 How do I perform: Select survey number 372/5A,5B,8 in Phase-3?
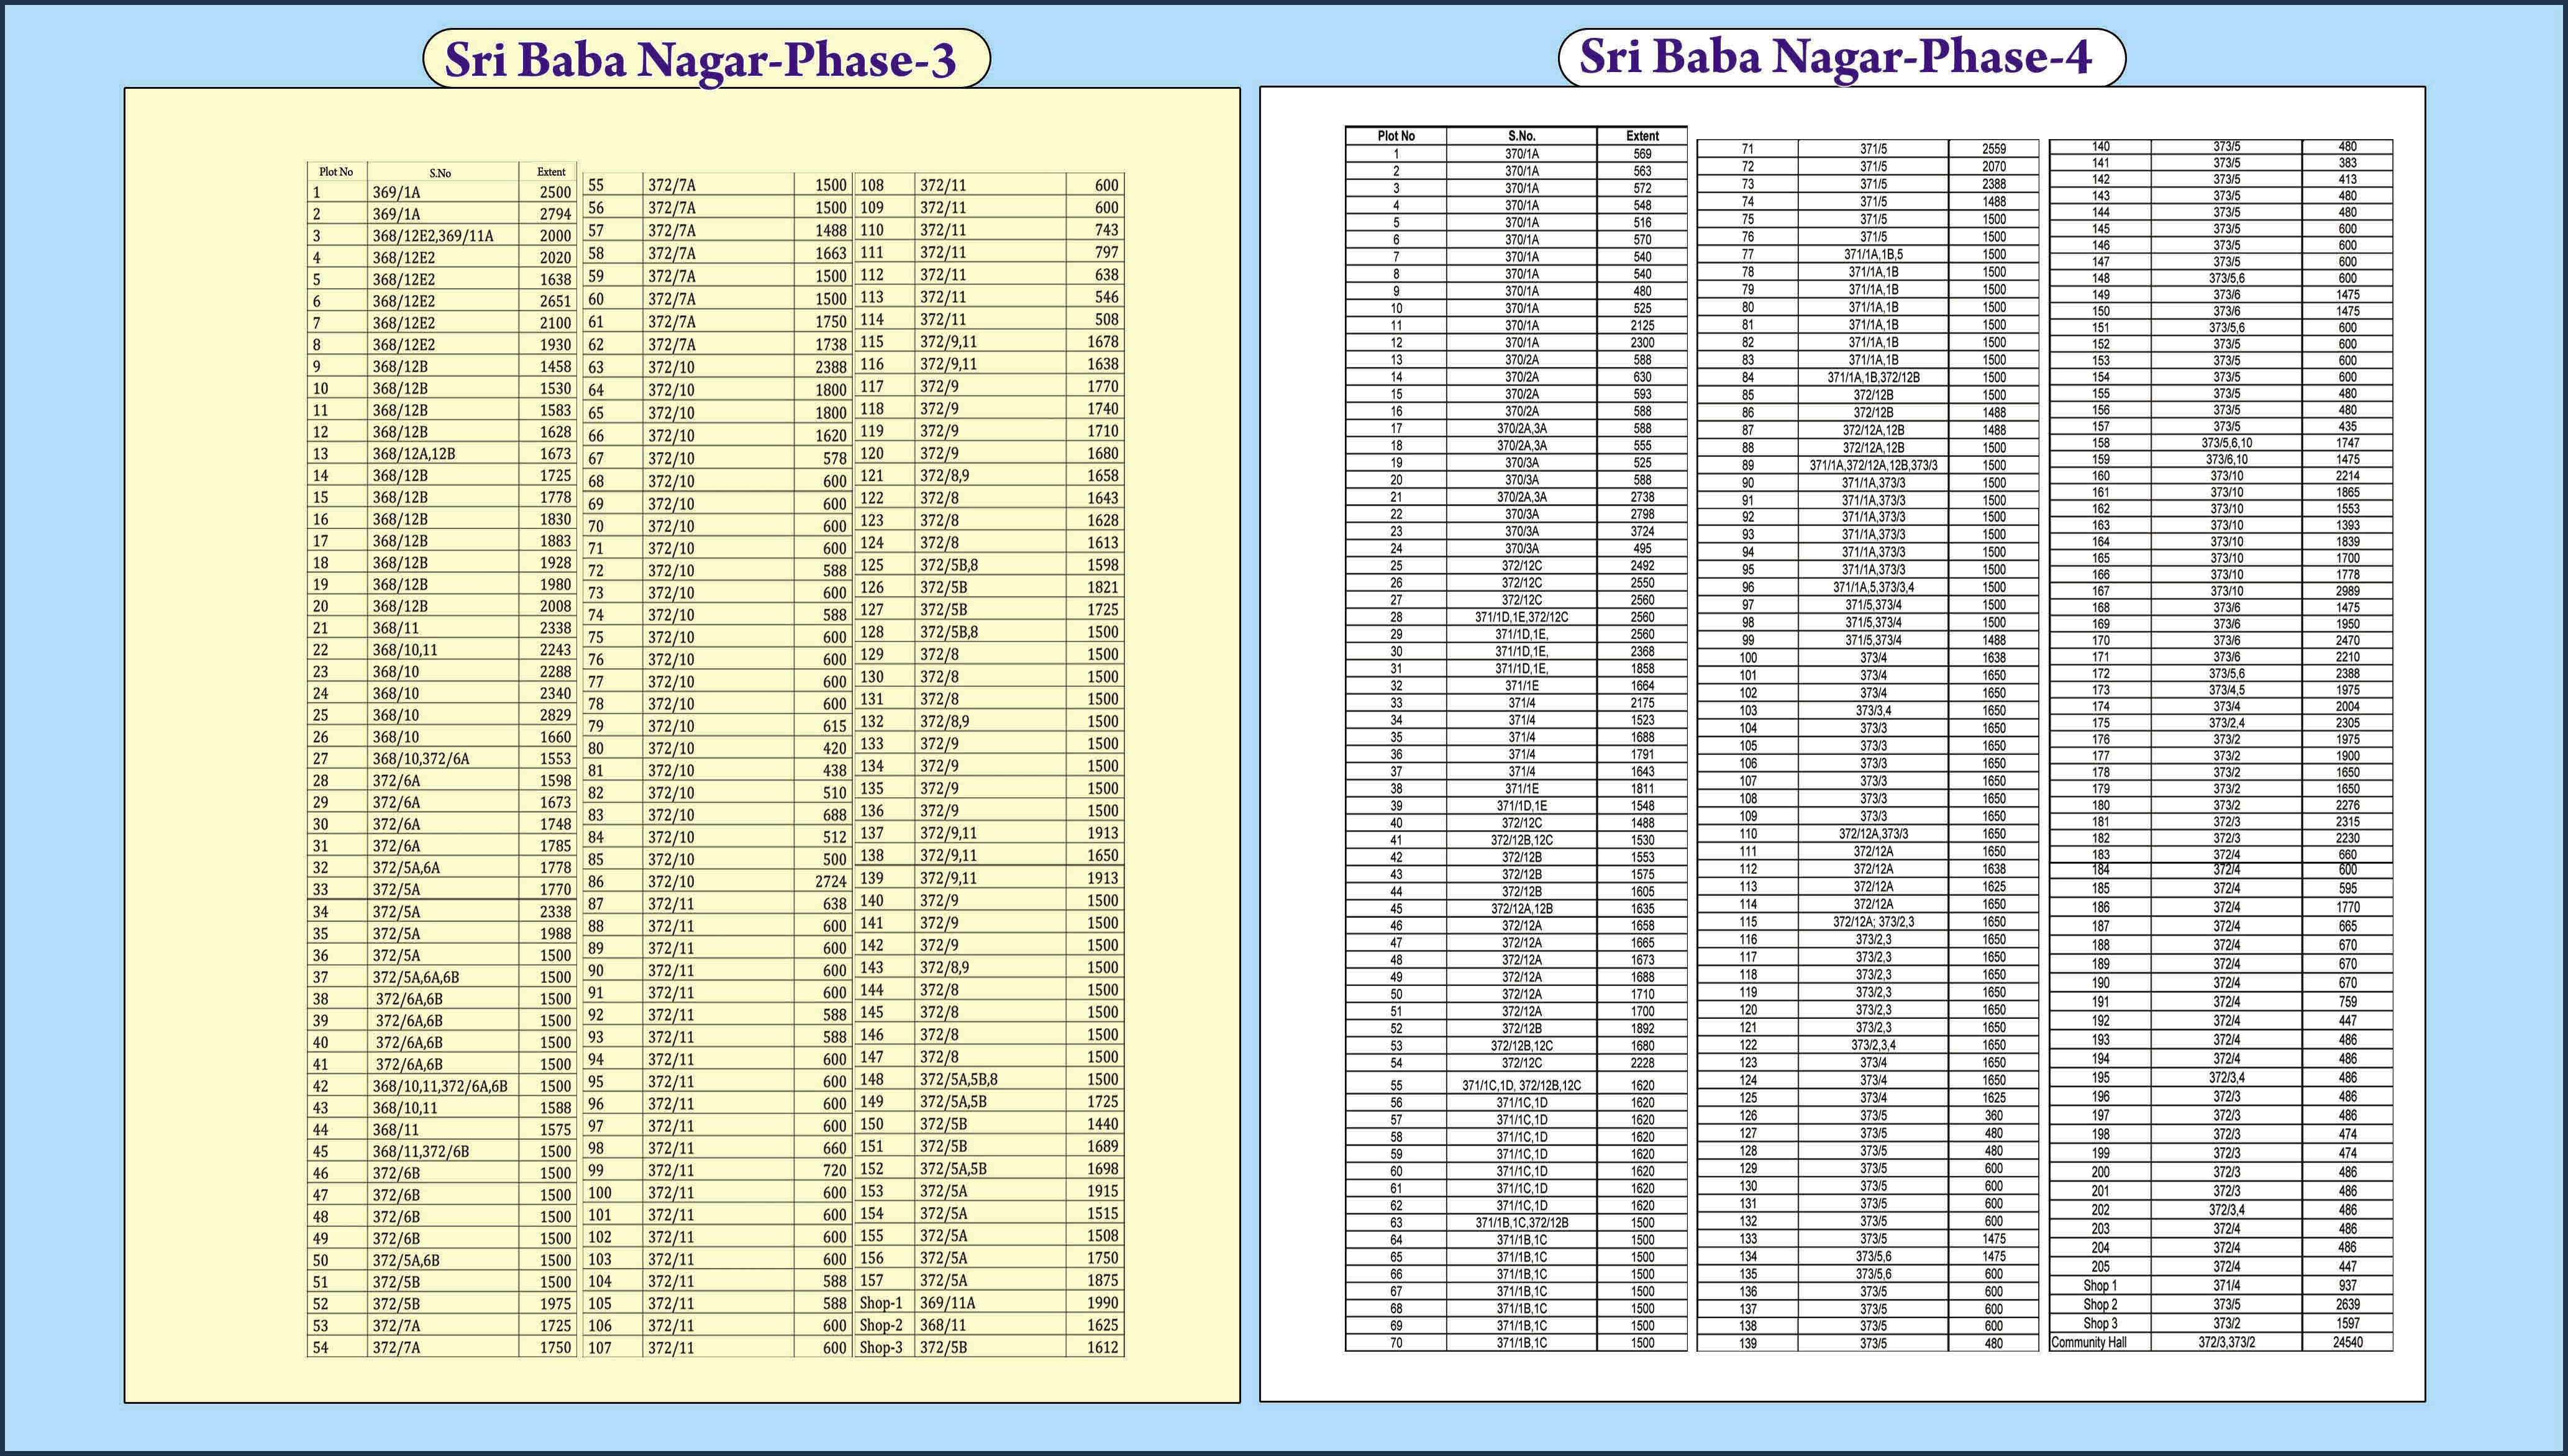(958, 1079)
